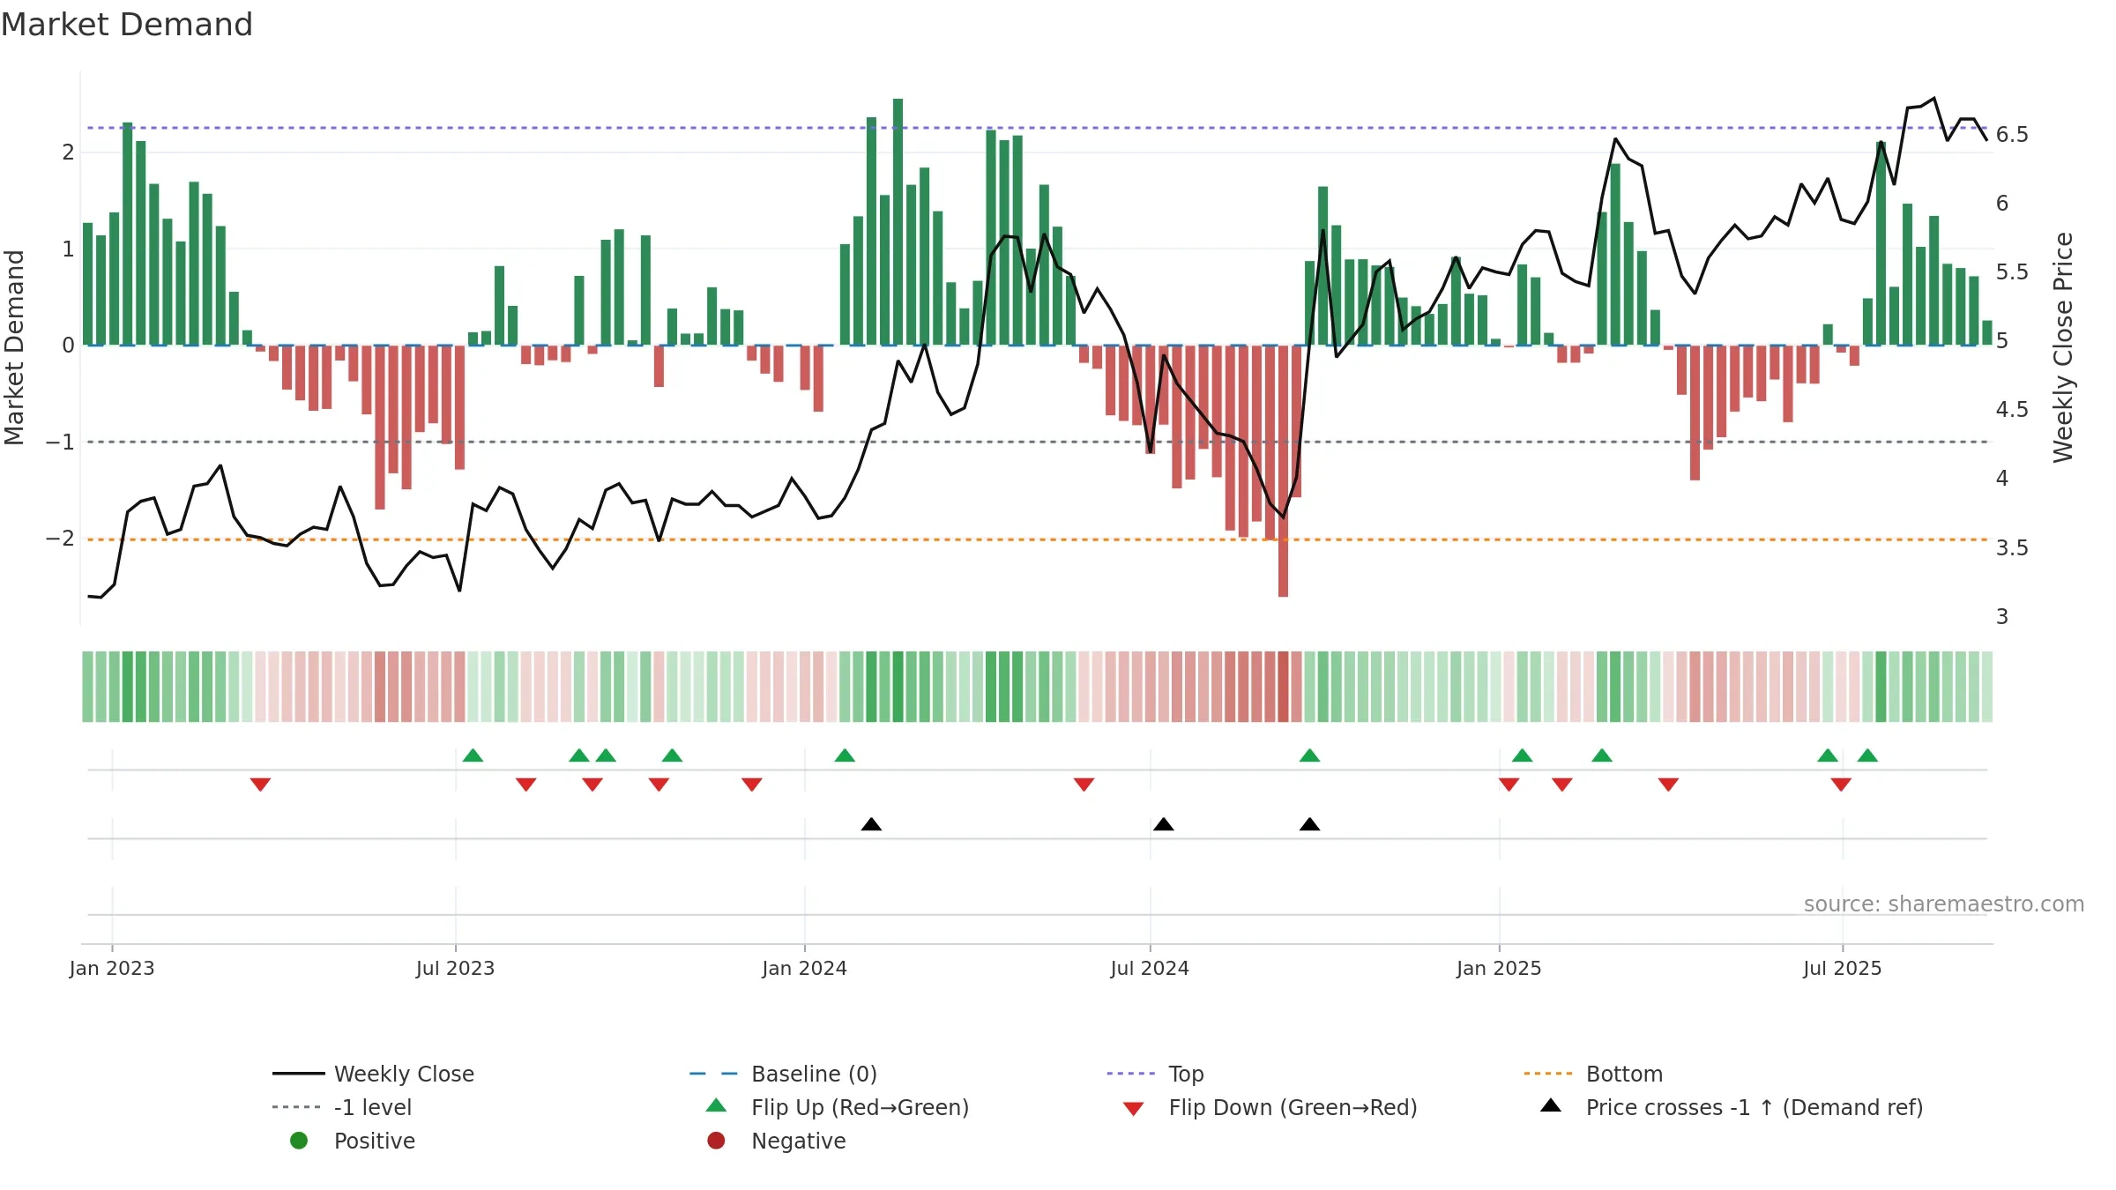Toggle the Weekly Close legend entry
The height and width of the screenshot is (1190, 2116).
(374, 1074)
